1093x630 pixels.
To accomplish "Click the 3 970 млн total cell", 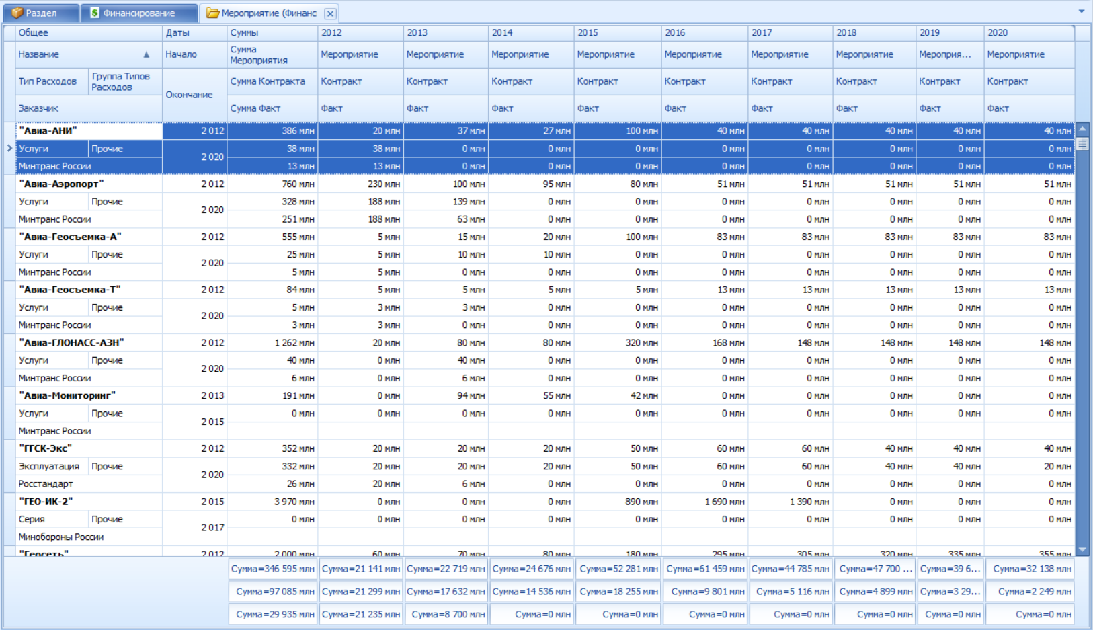I will (x=272, y=502).
